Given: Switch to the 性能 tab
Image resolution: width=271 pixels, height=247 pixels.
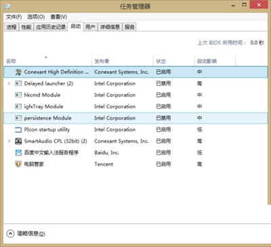Looking at the screenshot, I should coord(26,27).
